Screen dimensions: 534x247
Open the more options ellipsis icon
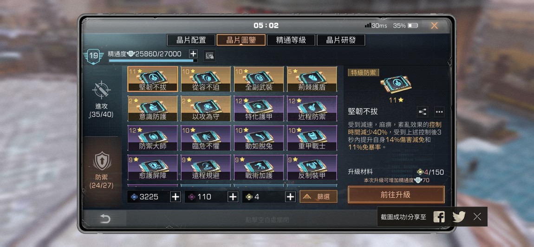click(439, 112)
